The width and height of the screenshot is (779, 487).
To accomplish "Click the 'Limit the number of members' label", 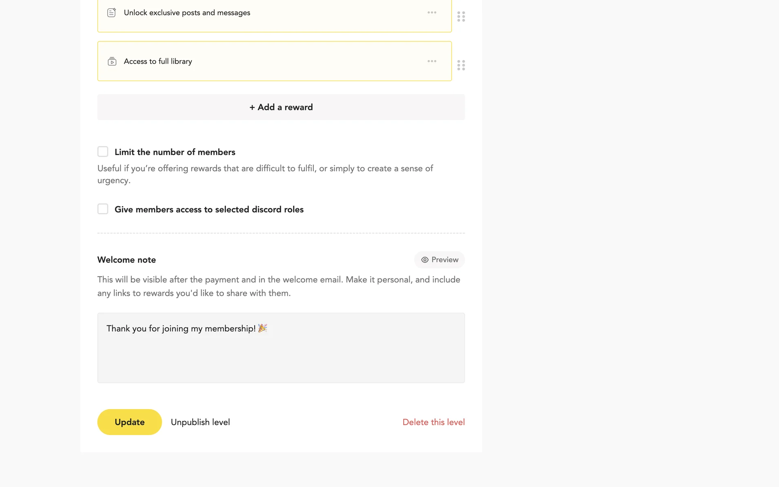I will tap(175, 152).
